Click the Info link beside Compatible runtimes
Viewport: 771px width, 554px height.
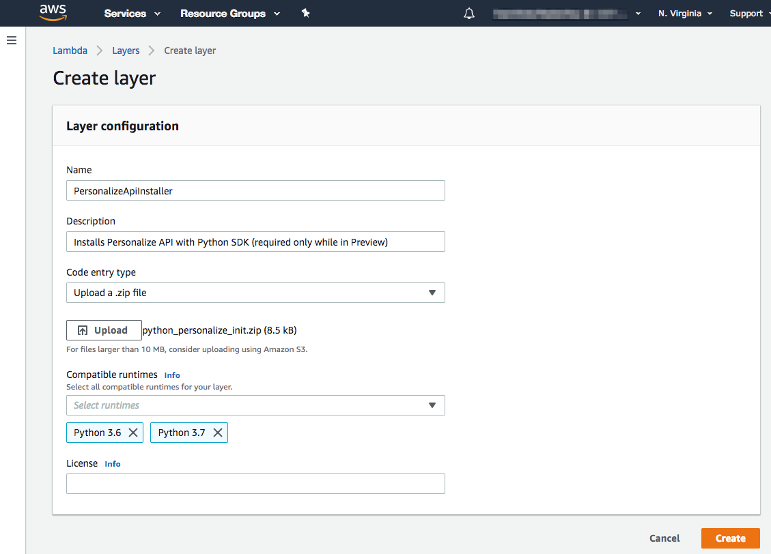(x=171, y=375)
